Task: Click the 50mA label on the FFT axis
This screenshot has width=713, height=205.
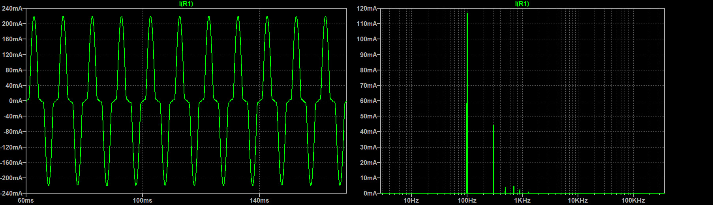Action: click(x=369, y=116)
